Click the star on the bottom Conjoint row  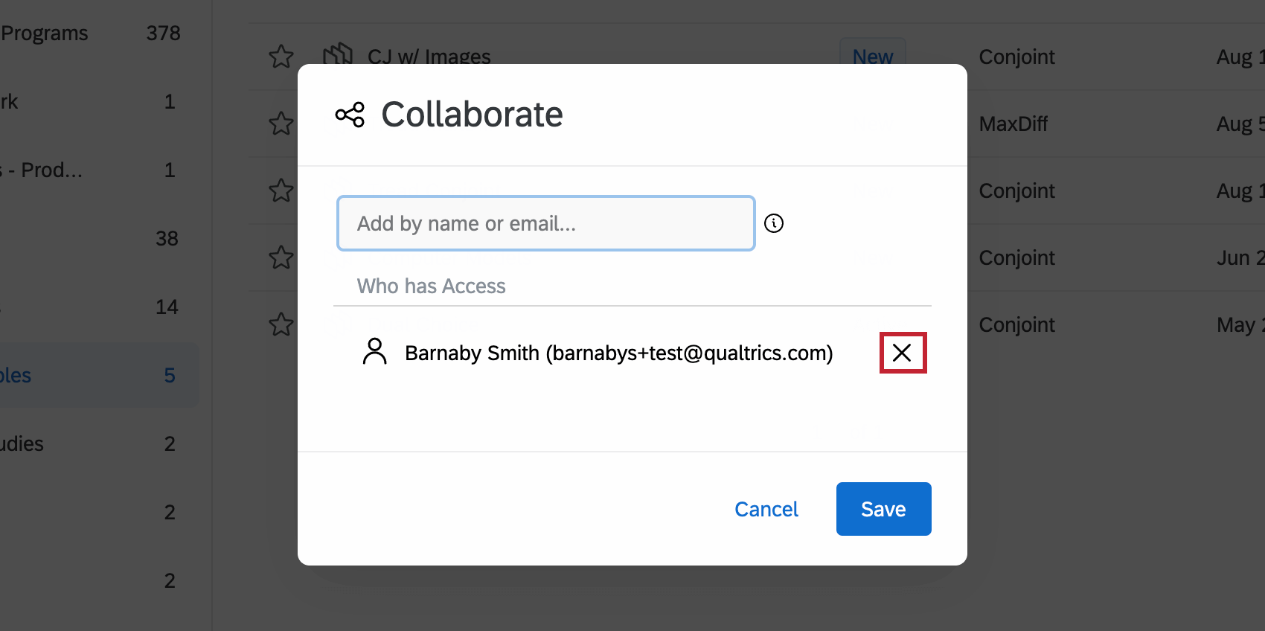[281, 325]
